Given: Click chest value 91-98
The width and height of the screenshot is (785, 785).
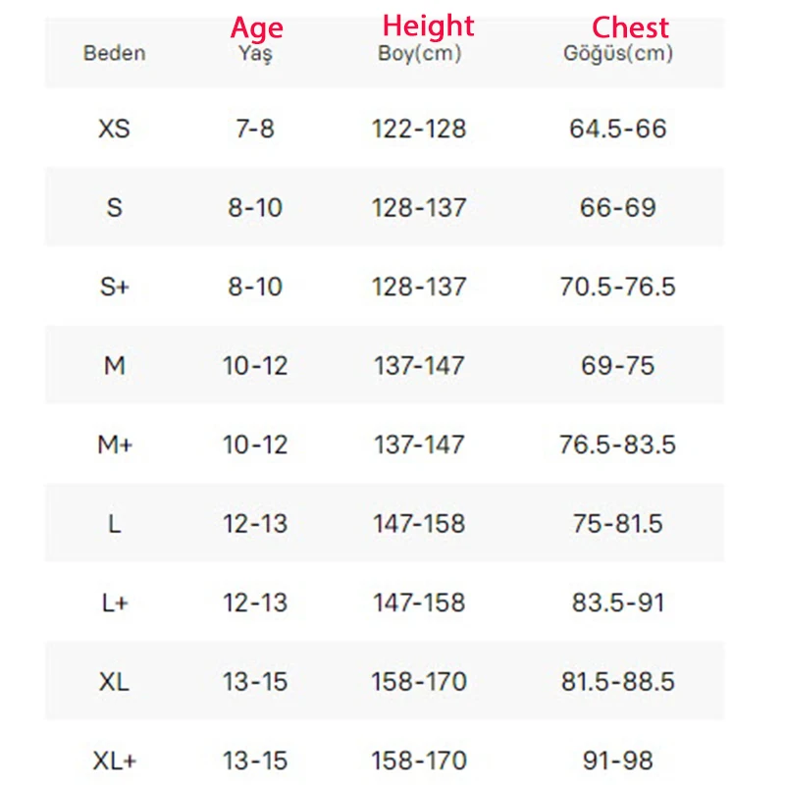Looking at the screenshot, I should 618,761.
